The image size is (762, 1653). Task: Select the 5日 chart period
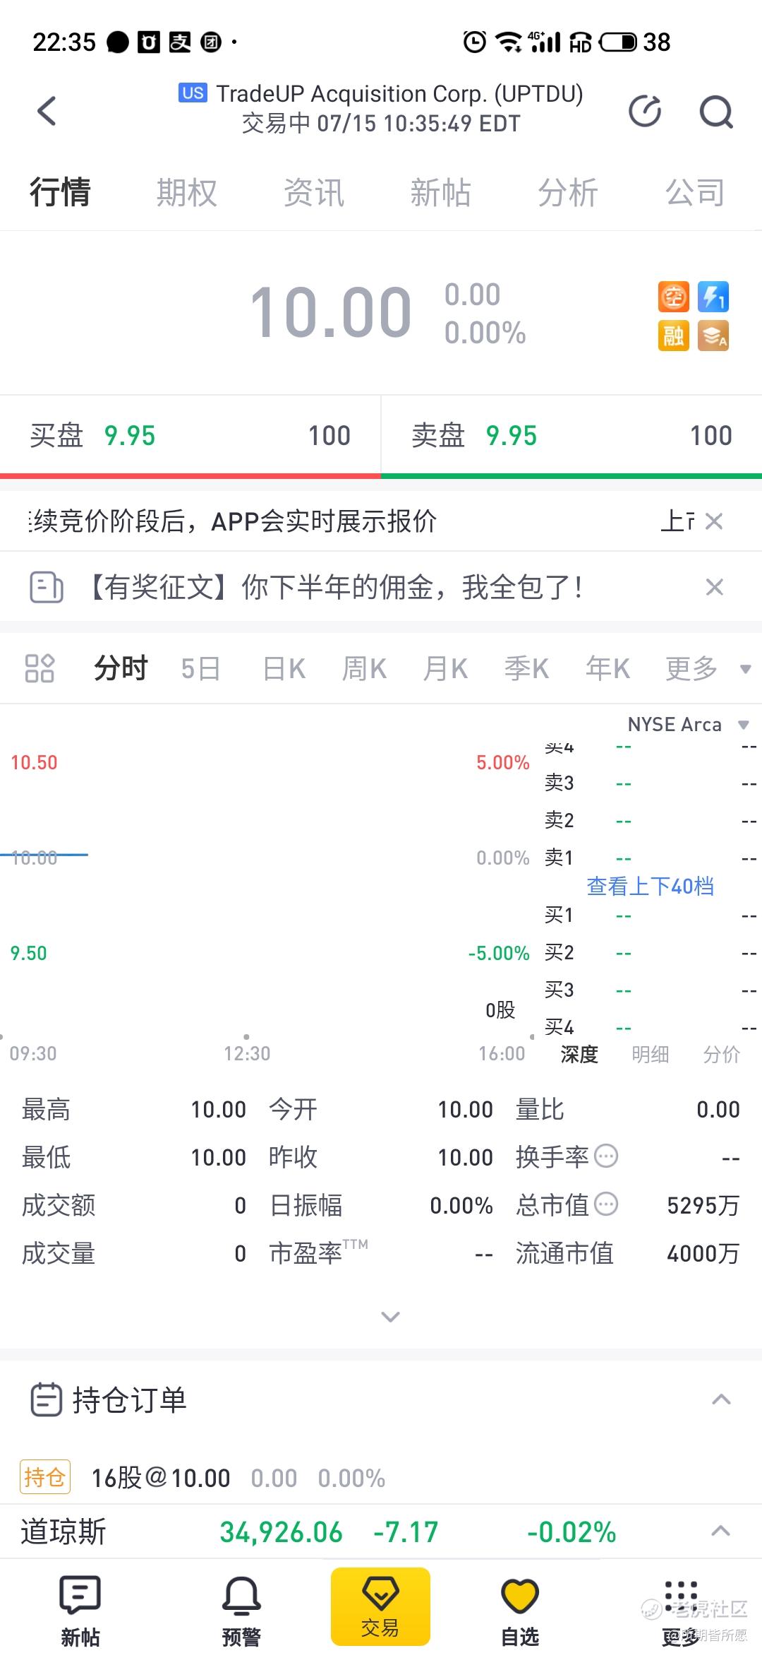[201, 668]
